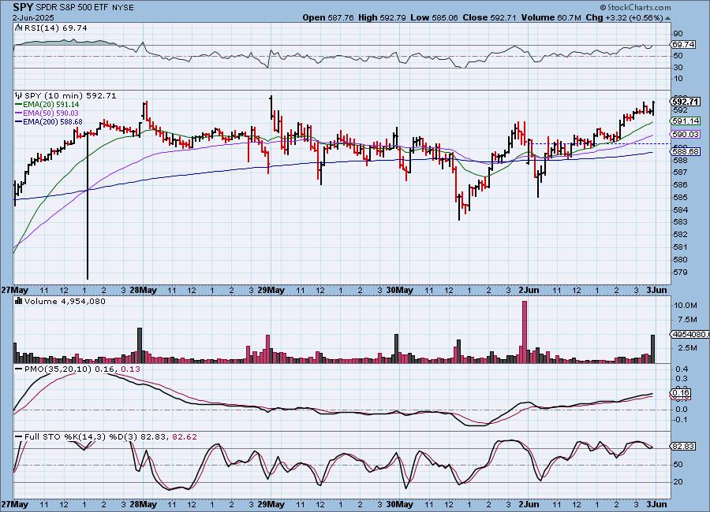Click the 0.4 label on the PMO axis
This screenshot has height=512, width=710.
point(682,369)
